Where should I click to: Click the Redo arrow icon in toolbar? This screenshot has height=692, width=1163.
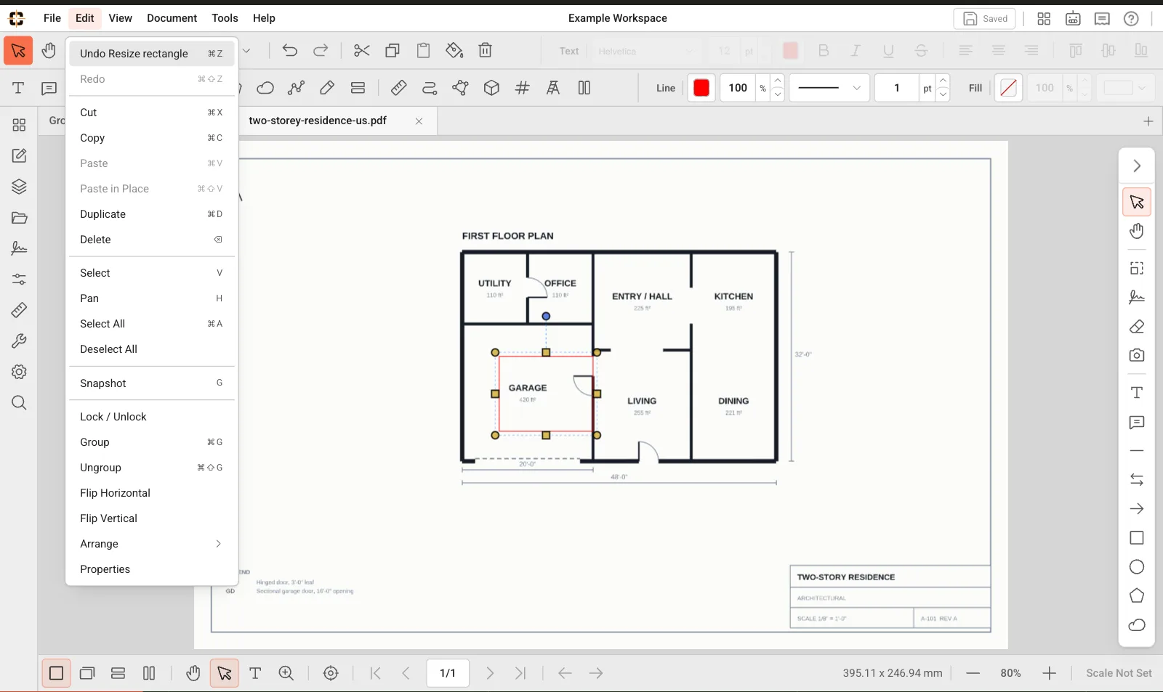(x=321, y=50)
